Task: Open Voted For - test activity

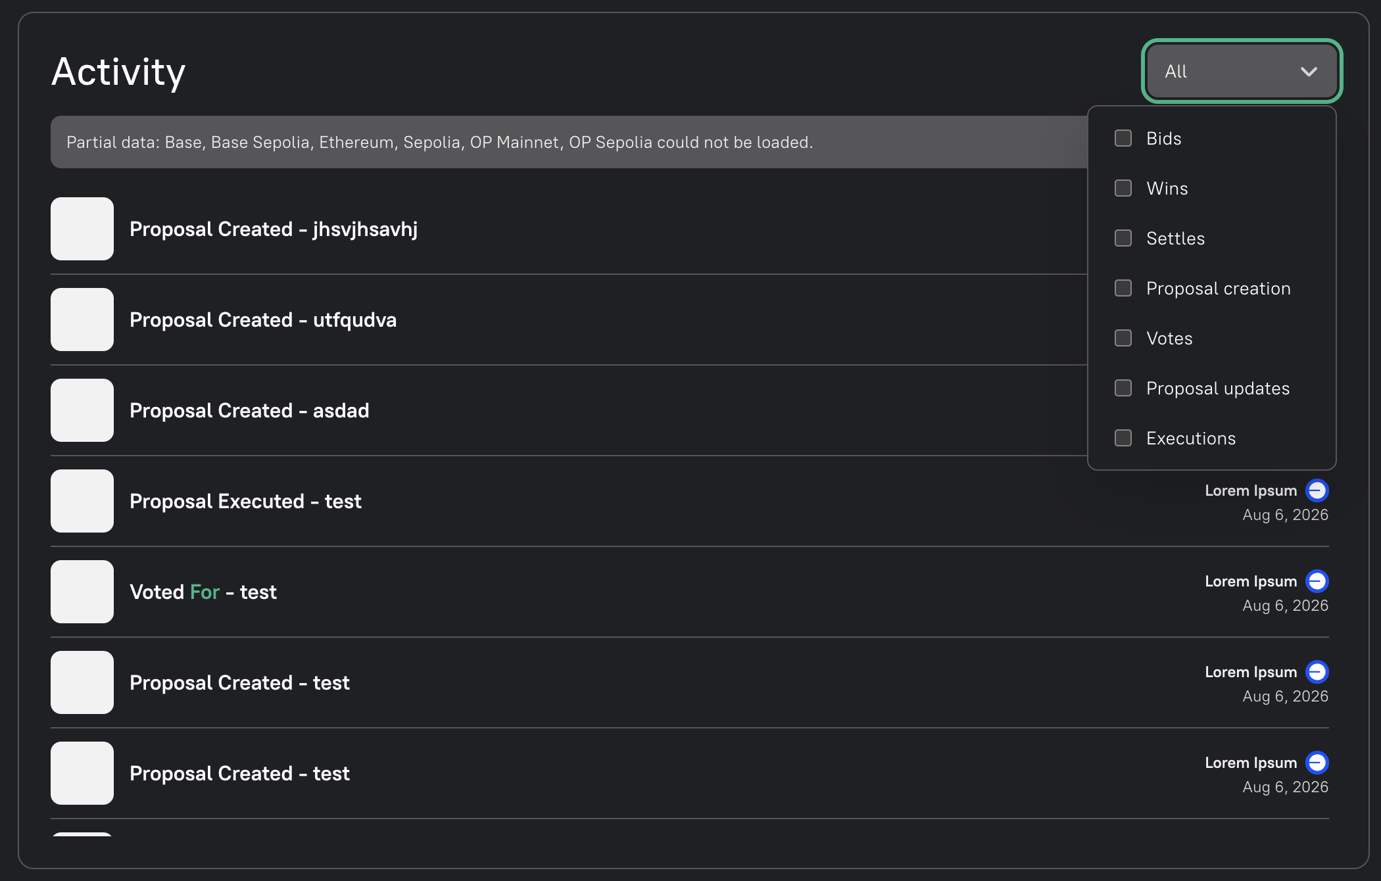Action: pos(203,592)
